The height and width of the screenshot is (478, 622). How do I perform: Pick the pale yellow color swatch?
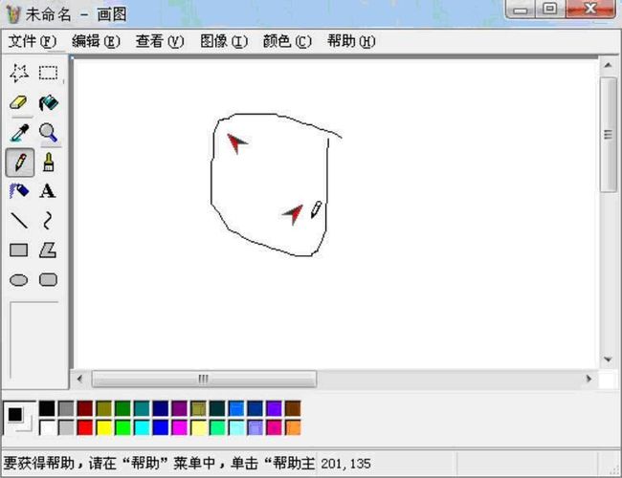click(x=198, y=427)
